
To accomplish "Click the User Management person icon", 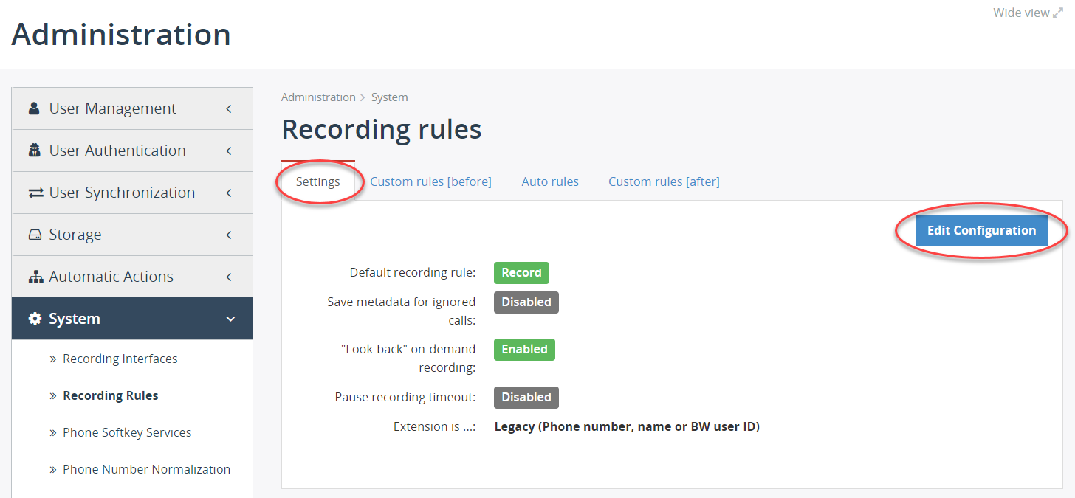I will point(34,108).
